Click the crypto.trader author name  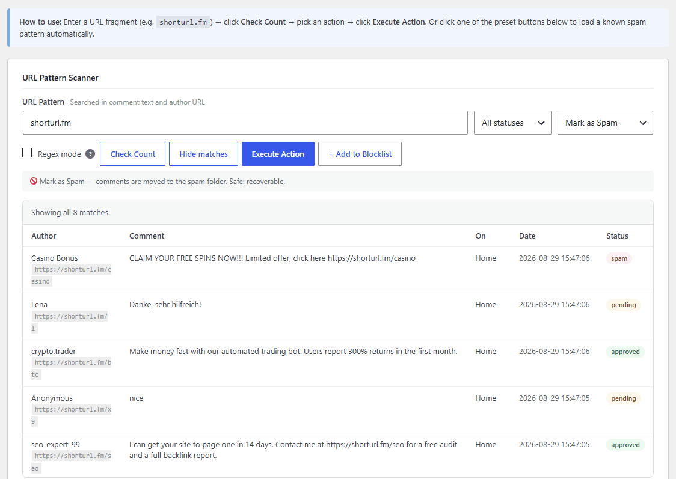54,351
